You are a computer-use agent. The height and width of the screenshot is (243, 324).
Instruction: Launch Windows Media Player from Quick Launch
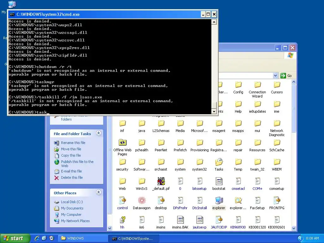pyautogui.click(x=52, y=238)
